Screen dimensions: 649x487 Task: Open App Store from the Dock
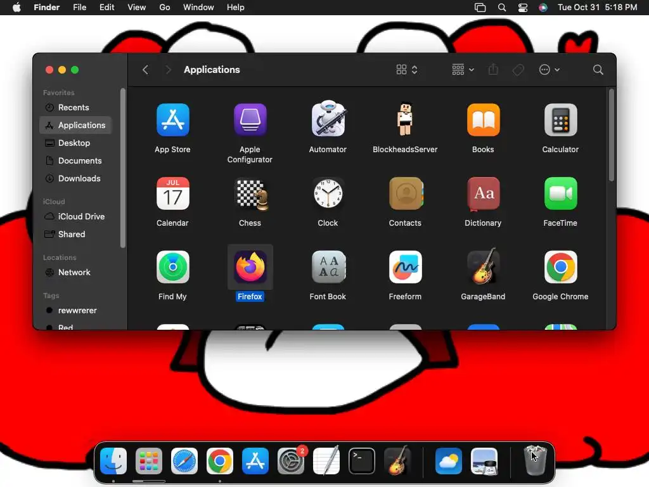click(255, 461)
